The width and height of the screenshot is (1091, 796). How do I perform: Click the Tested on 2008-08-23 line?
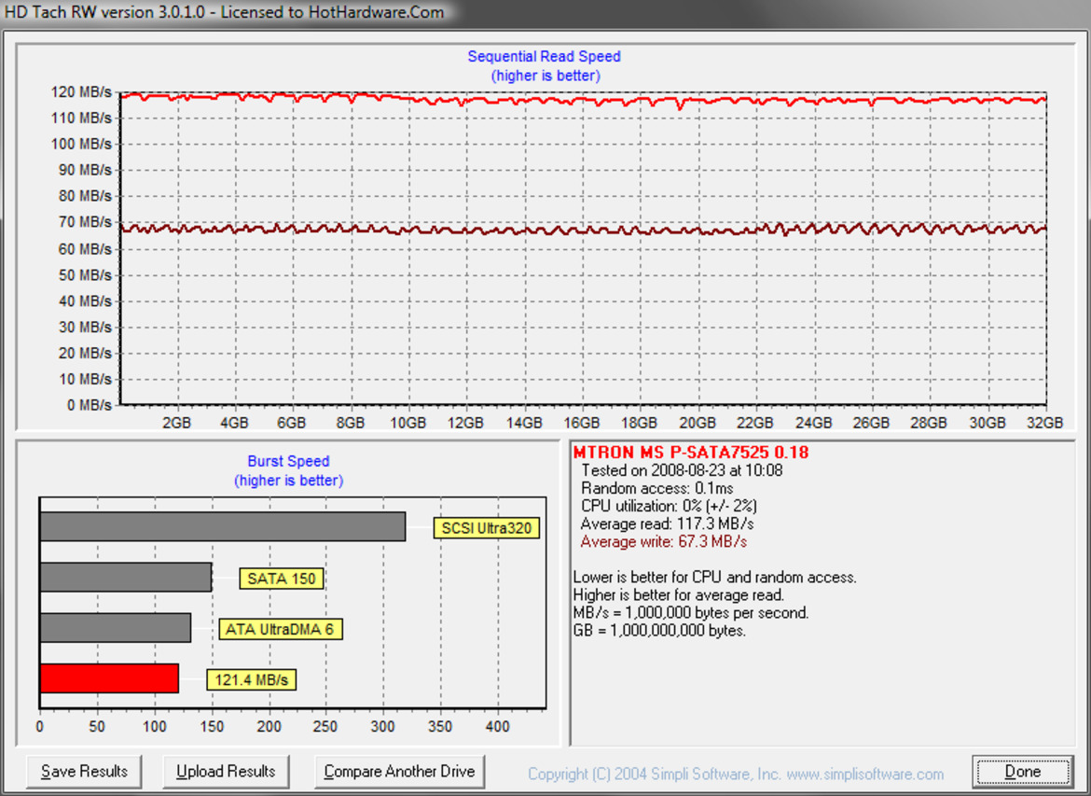click(682, 470)
